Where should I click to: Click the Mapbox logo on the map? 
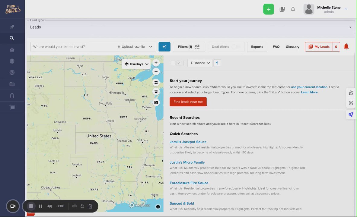pos(139,205)
